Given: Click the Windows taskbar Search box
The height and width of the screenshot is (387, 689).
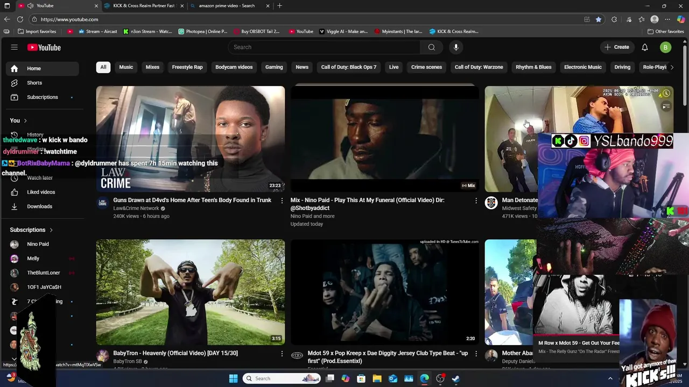Looking at the screenshot, I should click(x=283, y=378).
